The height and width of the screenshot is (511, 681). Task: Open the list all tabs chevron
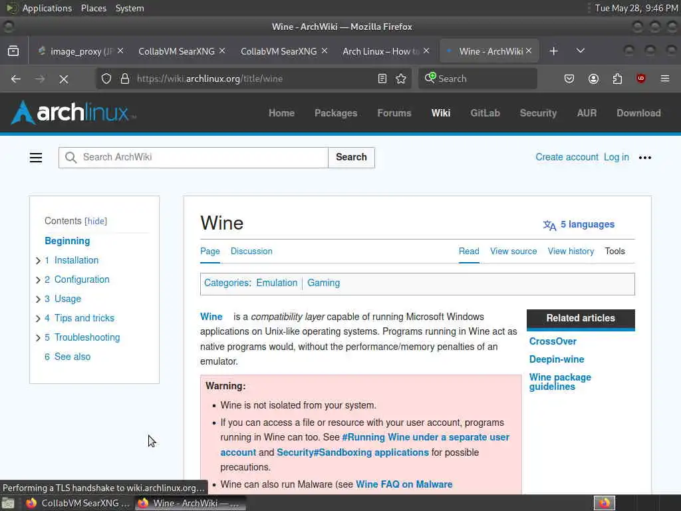(x=580, y=51)
